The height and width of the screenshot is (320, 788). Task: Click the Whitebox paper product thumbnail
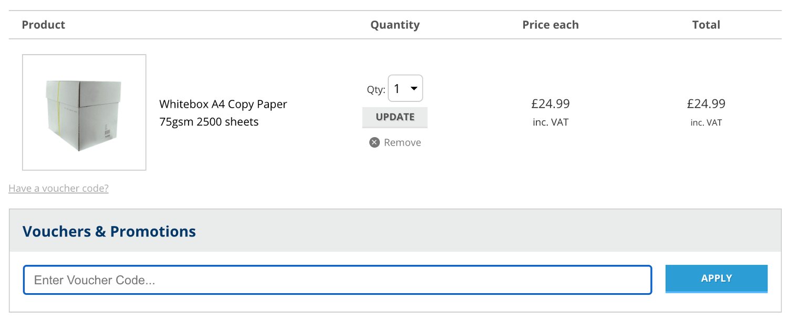tap(84, 112)
